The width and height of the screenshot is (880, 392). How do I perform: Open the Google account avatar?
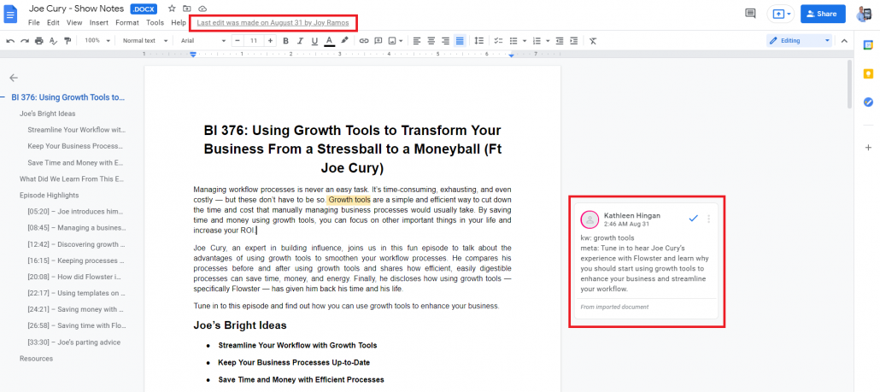(863, 14)
